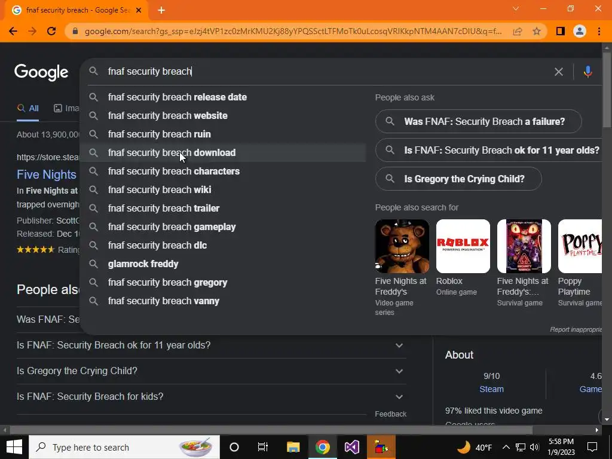Open the Chrome three-dot menu

(599, 31)
